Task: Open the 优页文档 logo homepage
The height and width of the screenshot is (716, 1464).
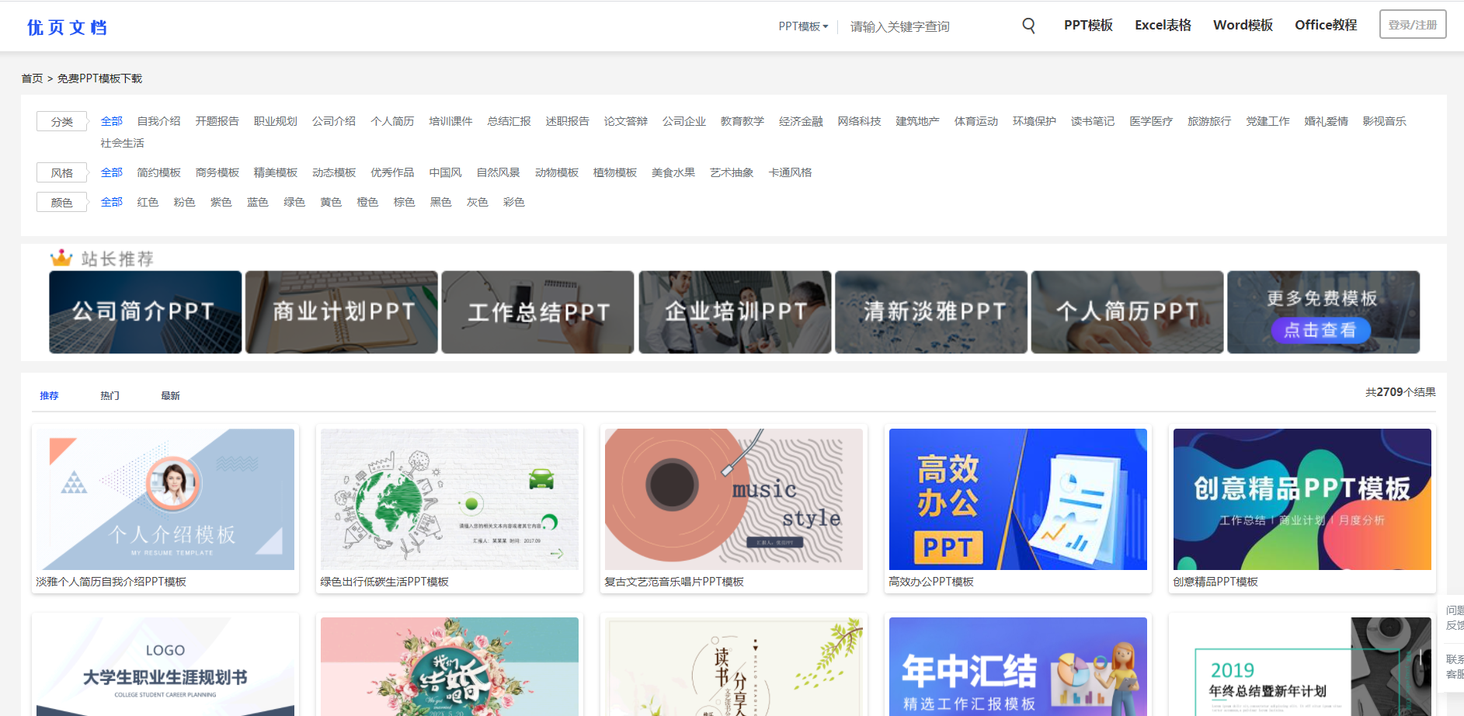Action: click(x=67, y=27)
